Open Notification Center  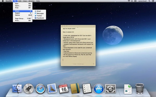click(x=153, y=1)
